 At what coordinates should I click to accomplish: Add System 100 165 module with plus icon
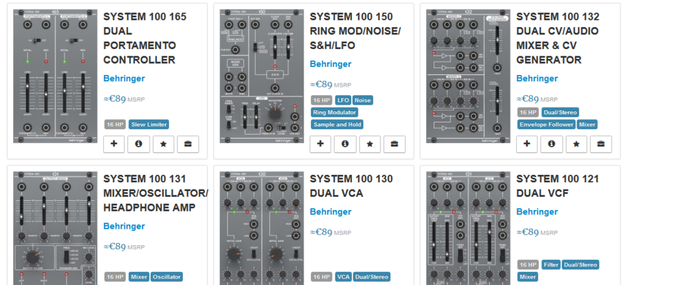click(114, 144)
